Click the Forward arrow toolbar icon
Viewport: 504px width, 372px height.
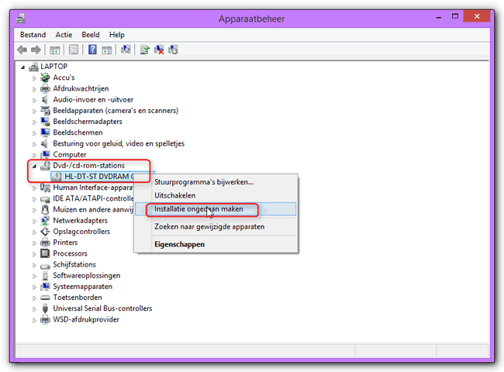[36, 50]
